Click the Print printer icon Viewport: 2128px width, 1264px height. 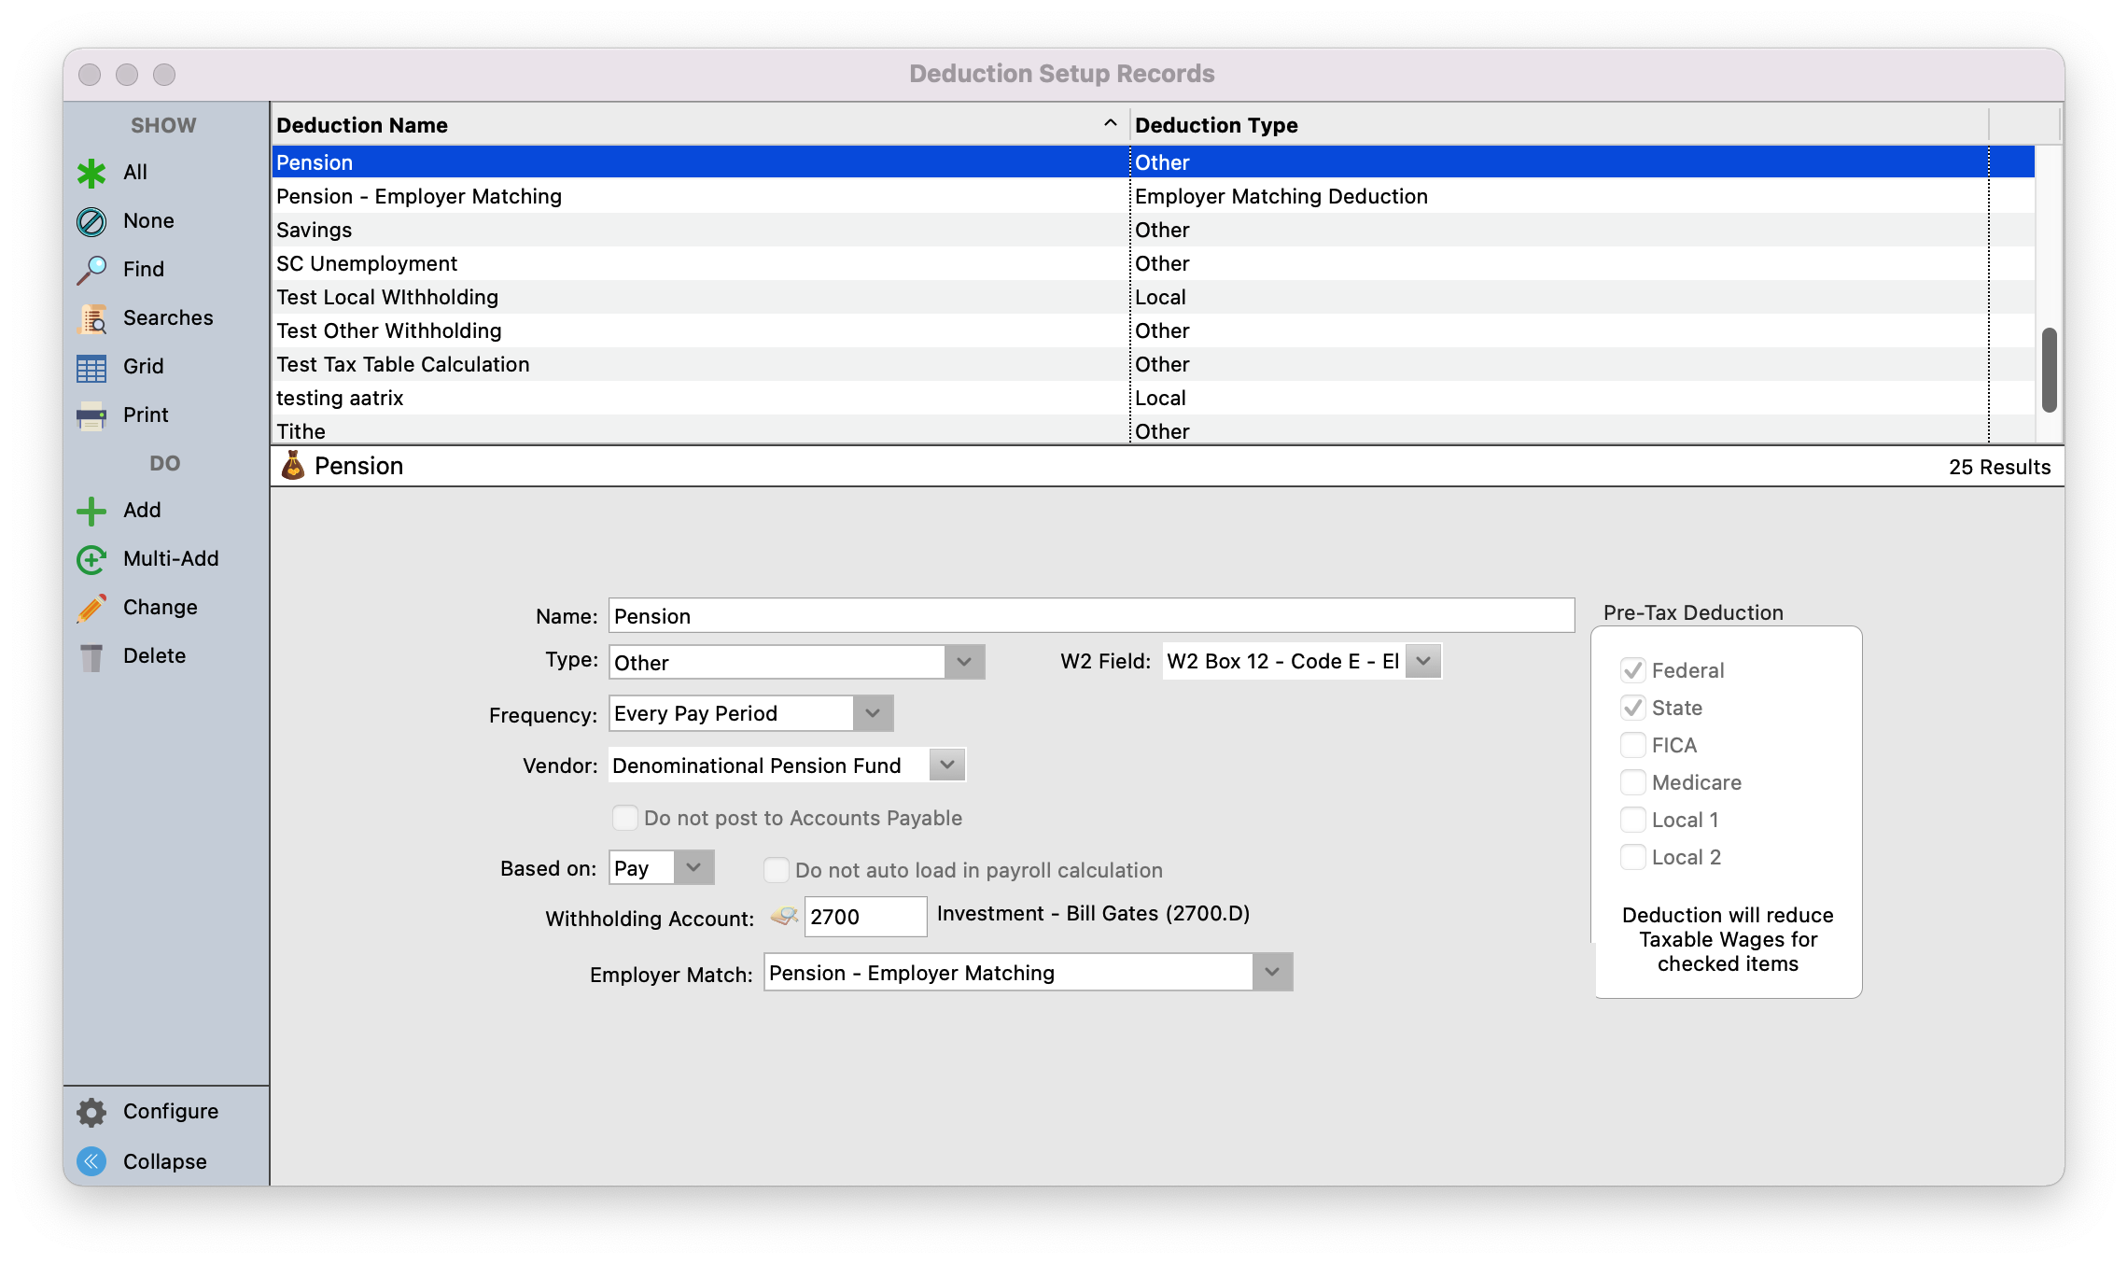[x=91, y=415]
